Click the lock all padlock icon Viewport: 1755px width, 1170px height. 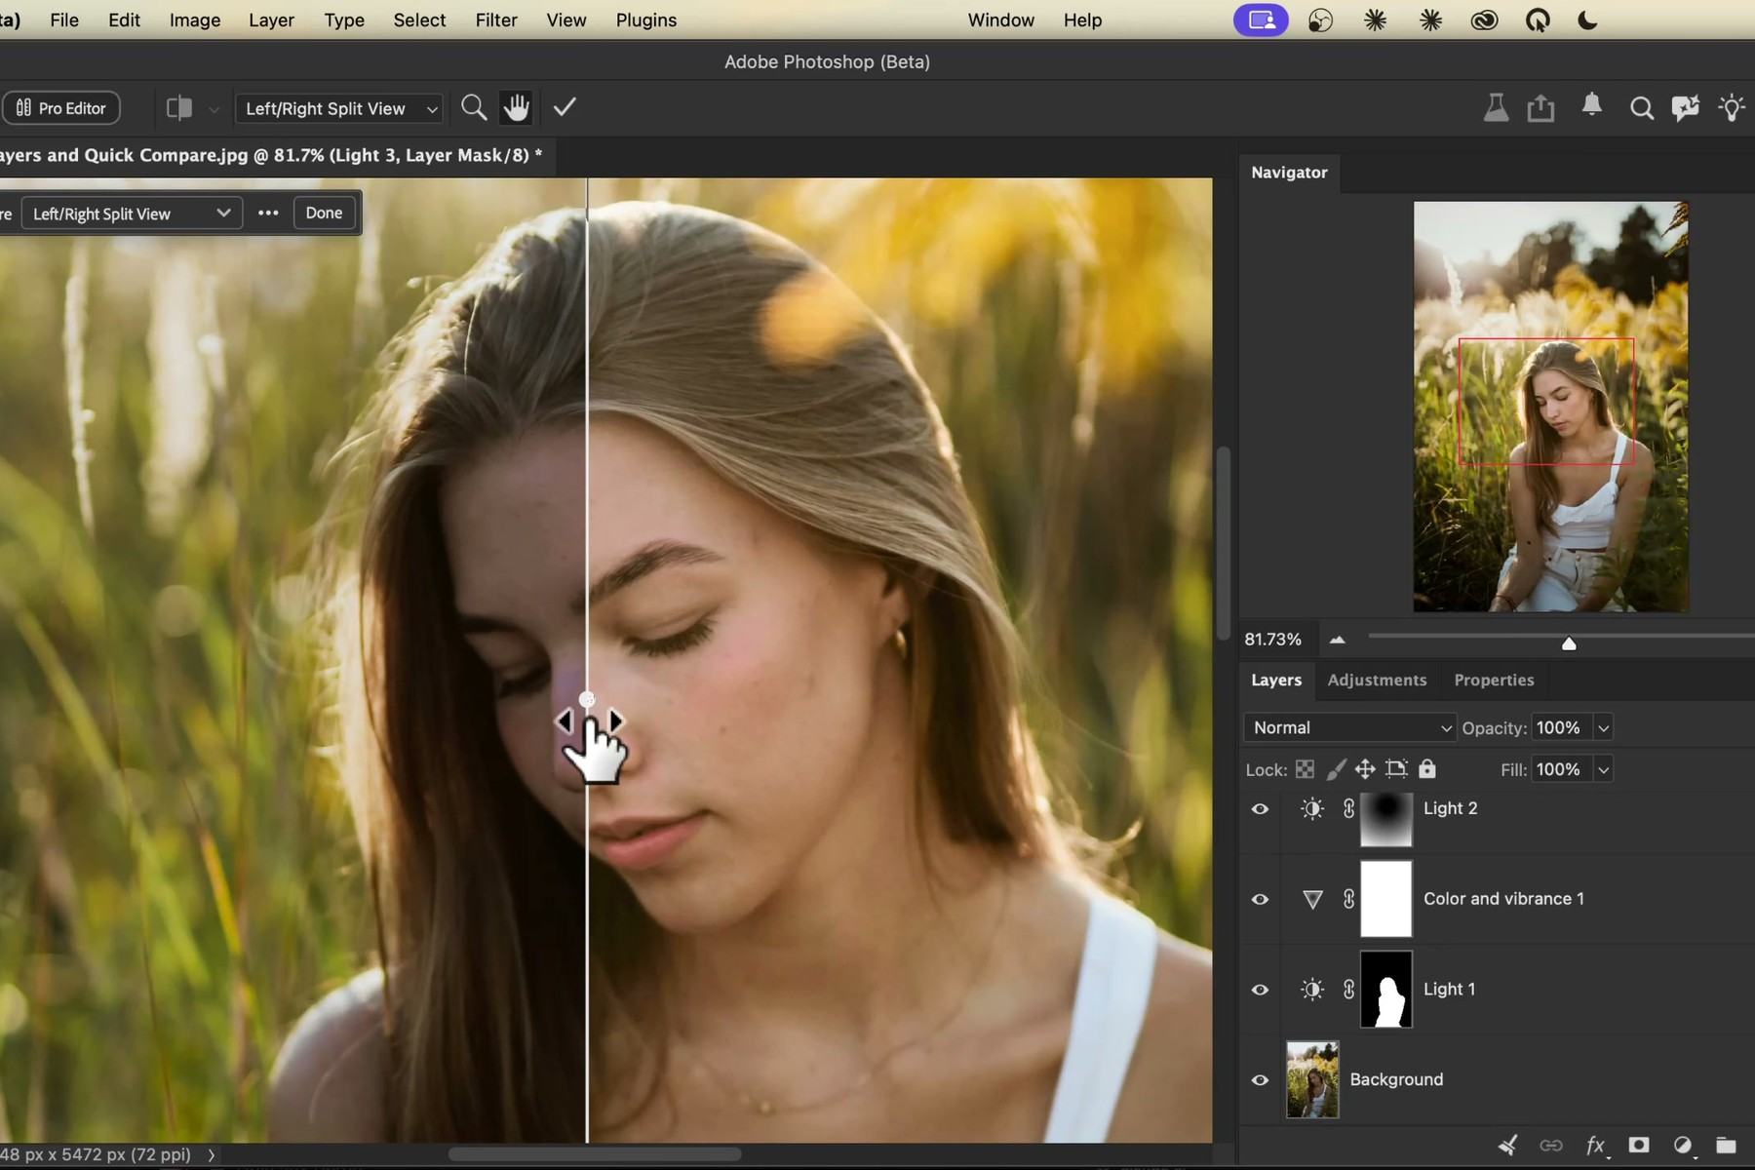[x=1427, y=768]
